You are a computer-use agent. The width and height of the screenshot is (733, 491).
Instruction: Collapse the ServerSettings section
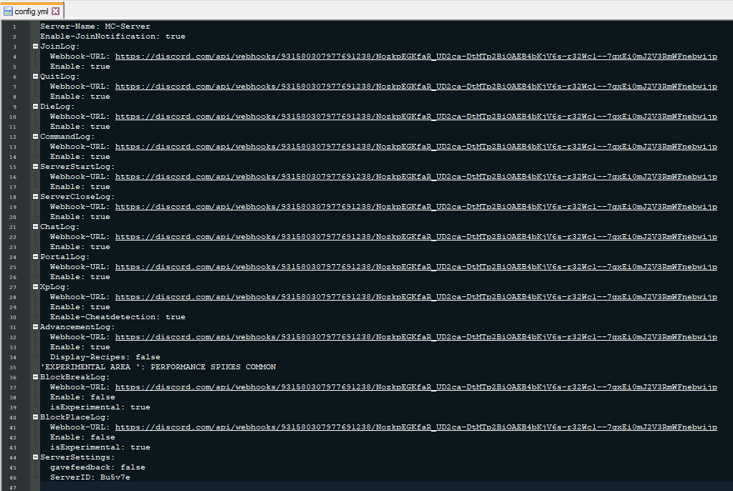point(35,457)
